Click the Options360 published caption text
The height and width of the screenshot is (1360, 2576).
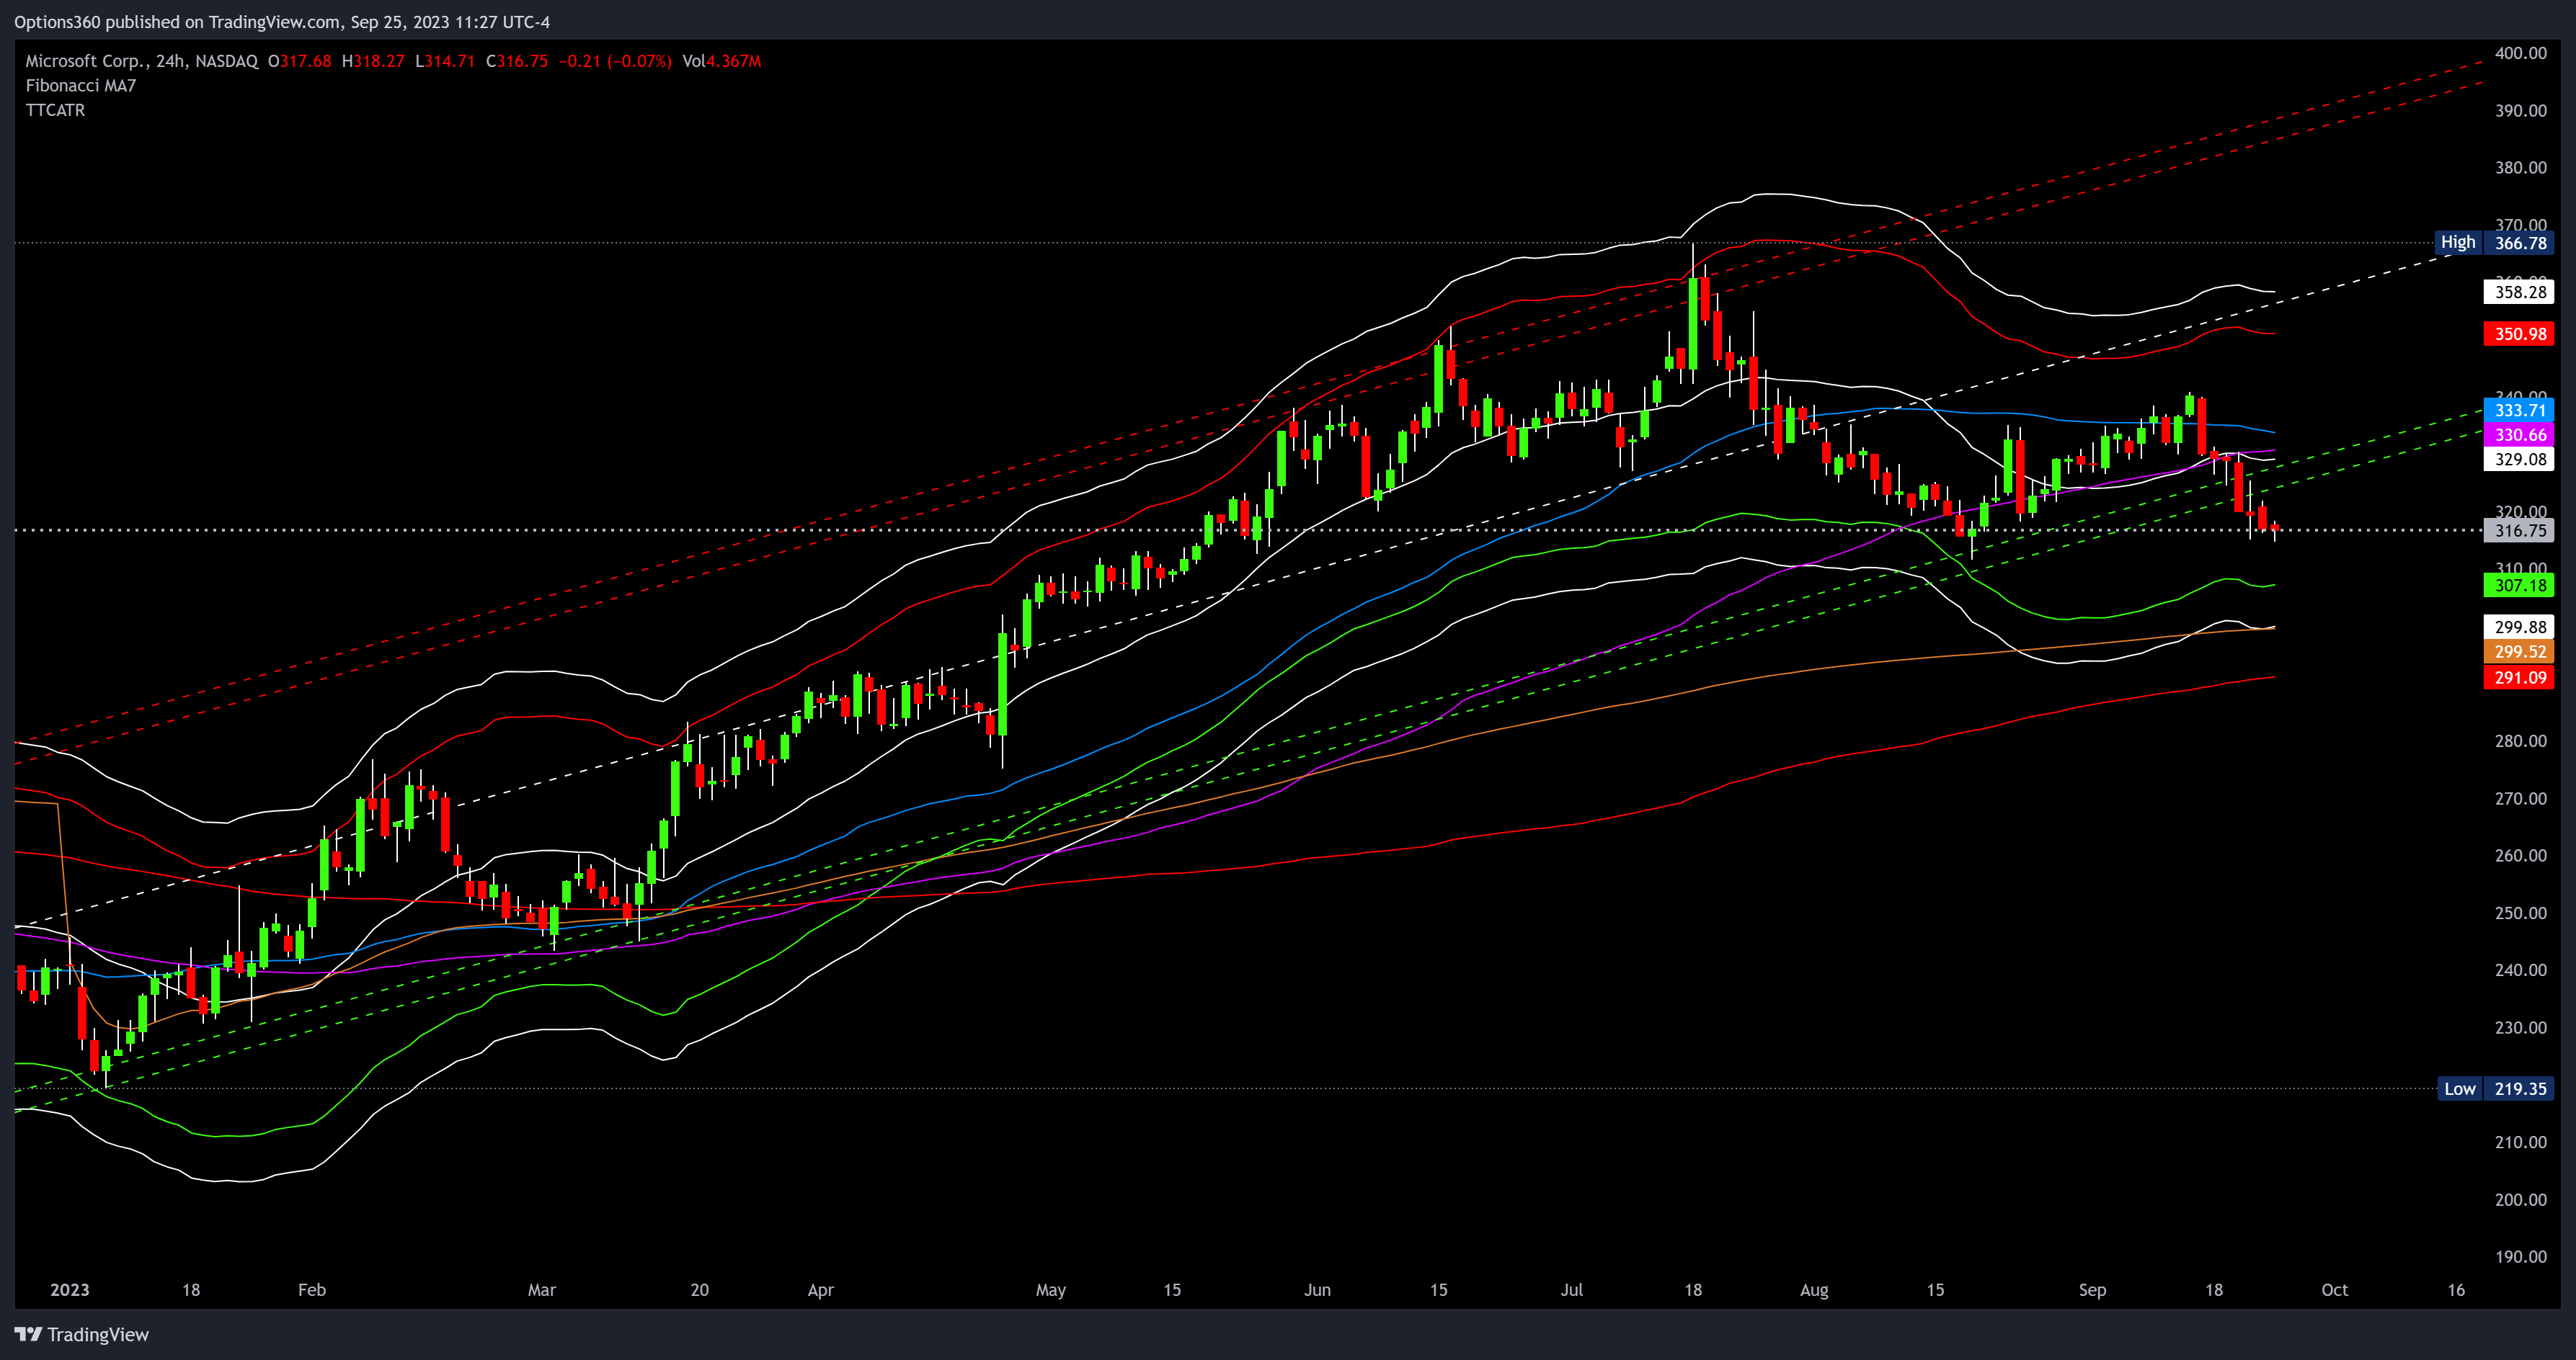pos(282,22)
